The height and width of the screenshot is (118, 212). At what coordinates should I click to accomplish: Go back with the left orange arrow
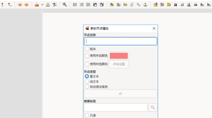tap(20, 5)
